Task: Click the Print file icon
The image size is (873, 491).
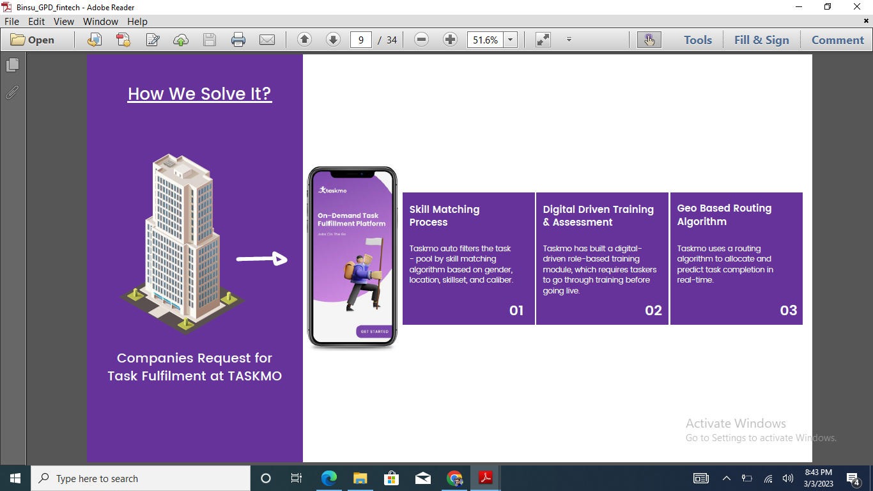Action: 238,40
